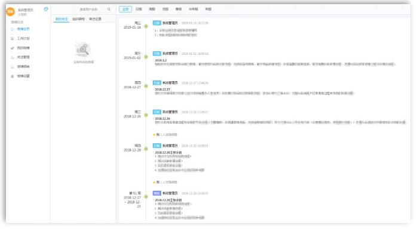Switch to the 我的关注 tab

(62, 19)
